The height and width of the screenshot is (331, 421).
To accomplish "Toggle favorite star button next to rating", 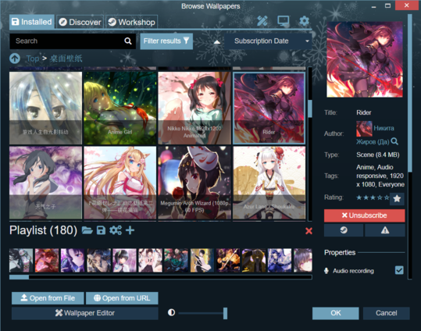I will pos(397,198).
